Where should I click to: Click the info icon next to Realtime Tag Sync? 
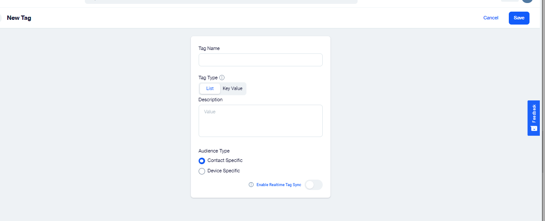point(251,185)
